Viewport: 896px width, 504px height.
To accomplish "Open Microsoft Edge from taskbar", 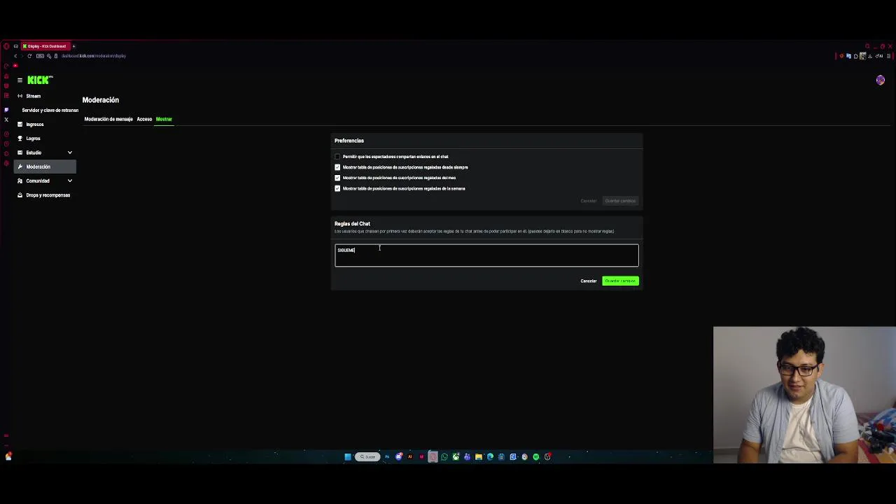I will point(490,457).
